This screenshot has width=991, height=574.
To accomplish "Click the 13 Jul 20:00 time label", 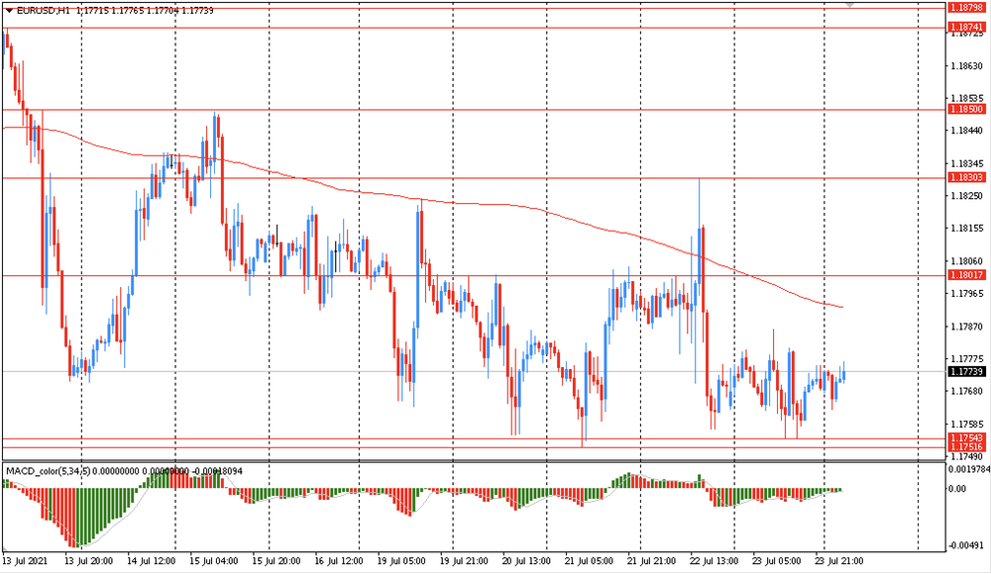I will (x=88, y=561).
